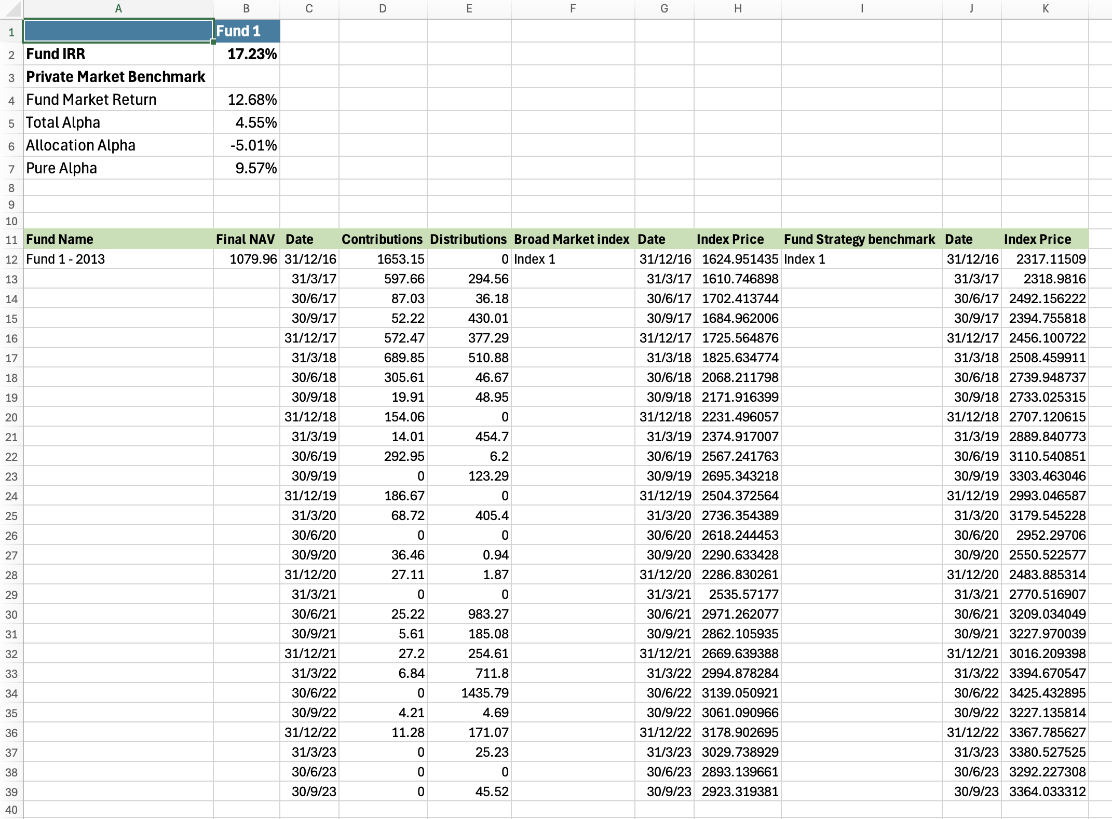Screen dimensions: 1112x819
Task: Click the fill handle of cell A1
Action: (x=213, y=42)
